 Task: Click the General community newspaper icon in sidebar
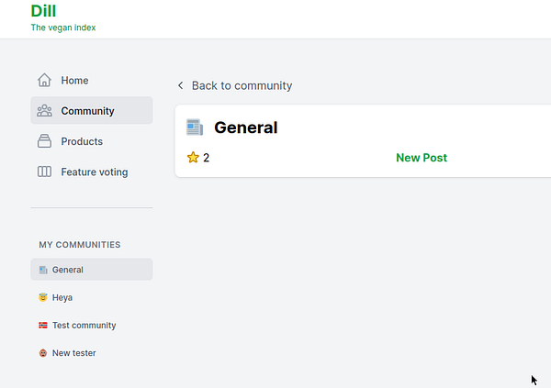click(43, 270)
